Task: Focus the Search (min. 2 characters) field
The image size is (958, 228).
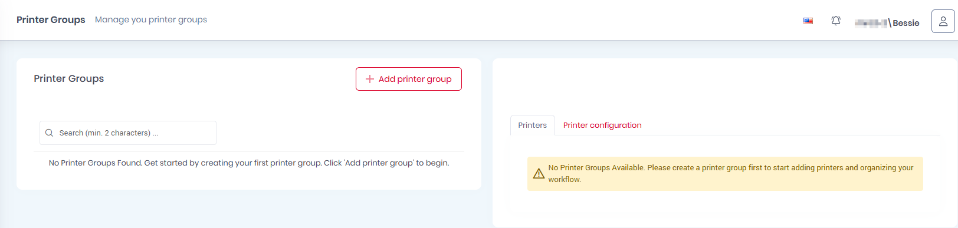Action: 128,133
